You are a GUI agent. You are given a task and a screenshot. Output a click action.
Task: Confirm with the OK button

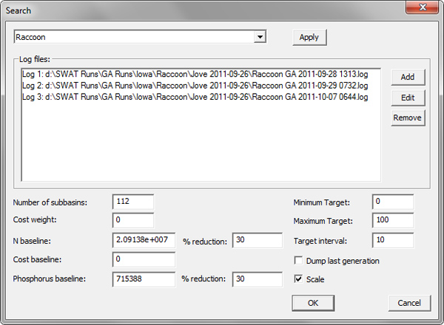(x=313, y=304)
